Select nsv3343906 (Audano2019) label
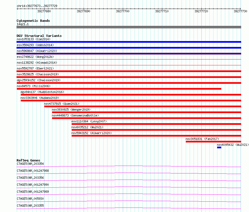 coord(40,98)
